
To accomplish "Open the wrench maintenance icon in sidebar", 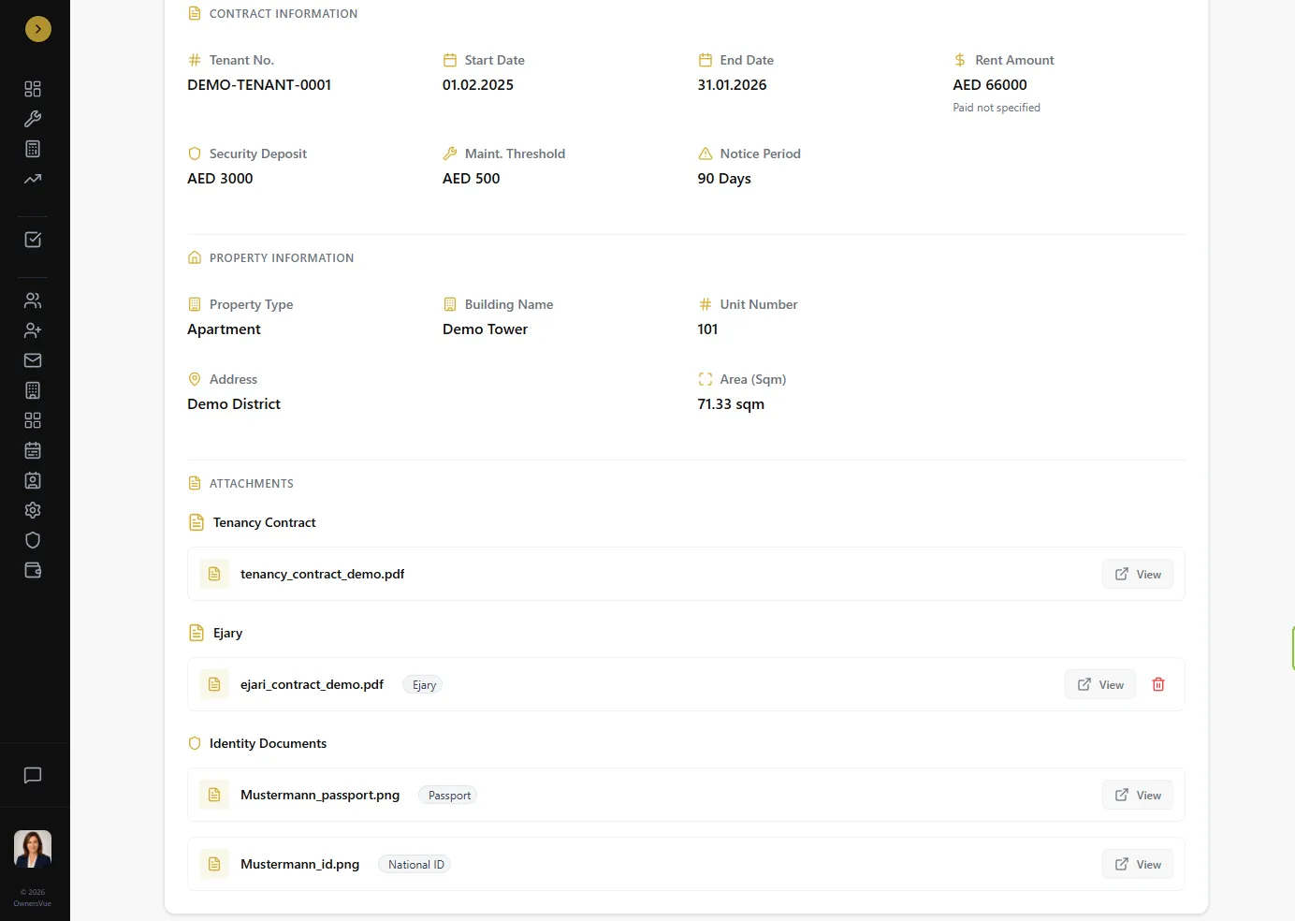I will pyautogui.click(x=33, y=119).
